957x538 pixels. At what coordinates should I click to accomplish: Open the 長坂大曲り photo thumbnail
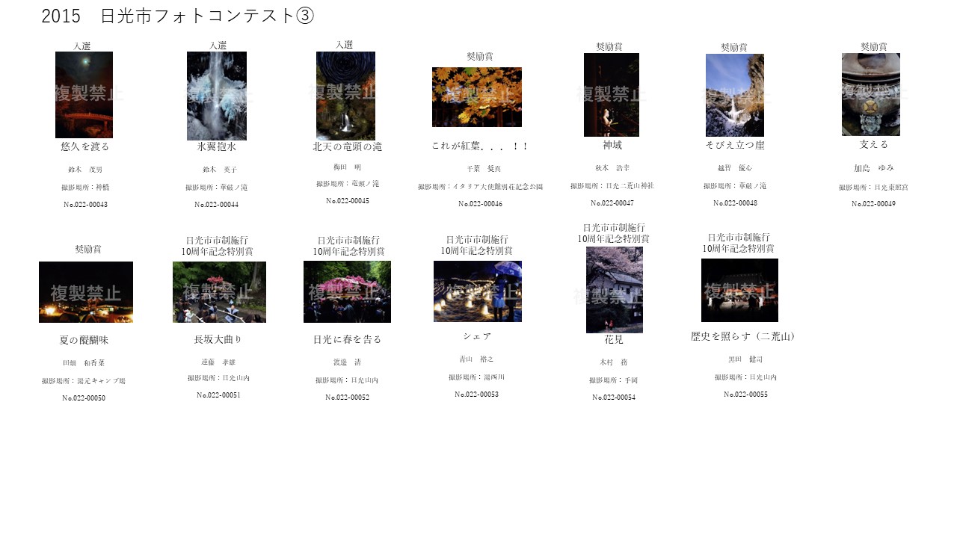[x=219, y=292]
